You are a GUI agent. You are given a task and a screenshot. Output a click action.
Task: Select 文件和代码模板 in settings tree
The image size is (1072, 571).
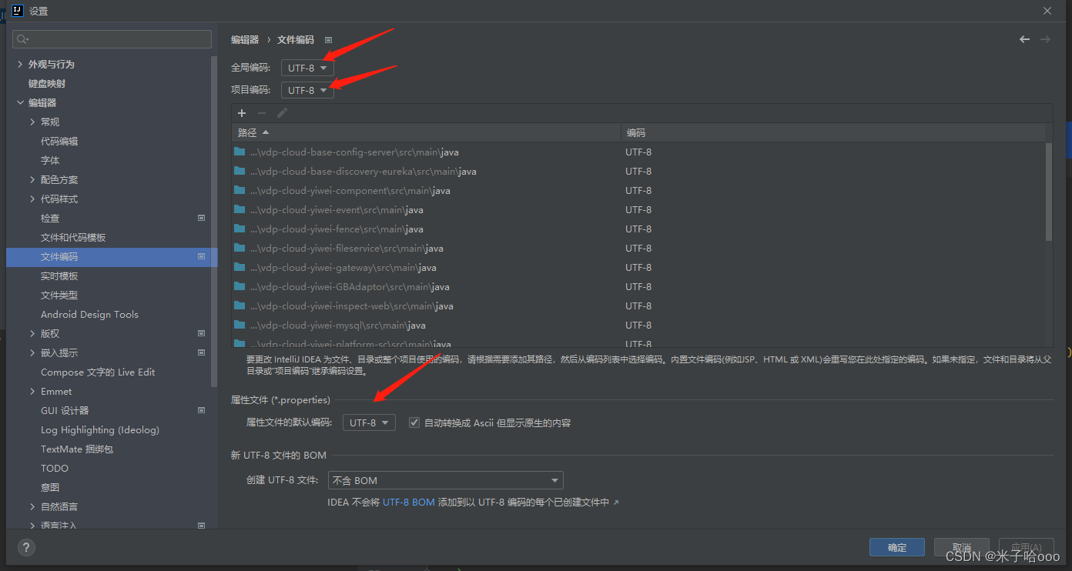tap(73, 237)
